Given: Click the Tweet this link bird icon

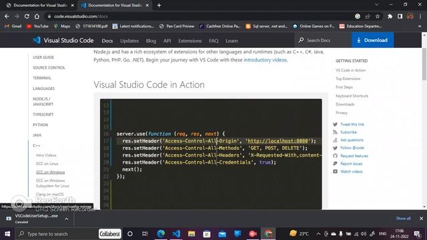Looking at the screenshot, I should 335,125.
